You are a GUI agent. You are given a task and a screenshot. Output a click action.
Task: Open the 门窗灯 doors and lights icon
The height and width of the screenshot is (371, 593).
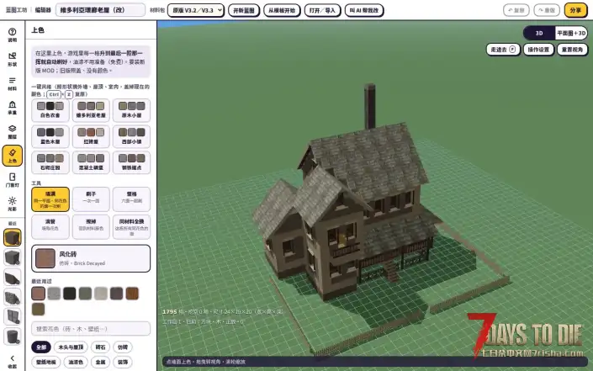tap(12, 180)
